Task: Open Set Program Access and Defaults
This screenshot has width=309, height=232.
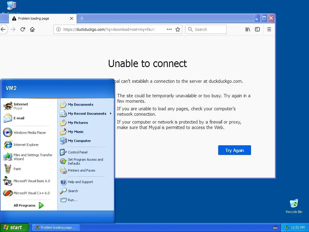Action: 86,161
